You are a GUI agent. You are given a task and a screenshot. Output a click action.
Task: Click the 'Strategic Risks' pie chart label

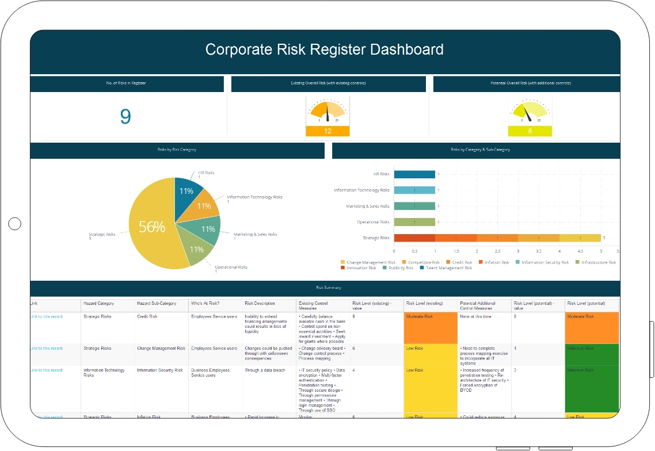tap(102, 234)
